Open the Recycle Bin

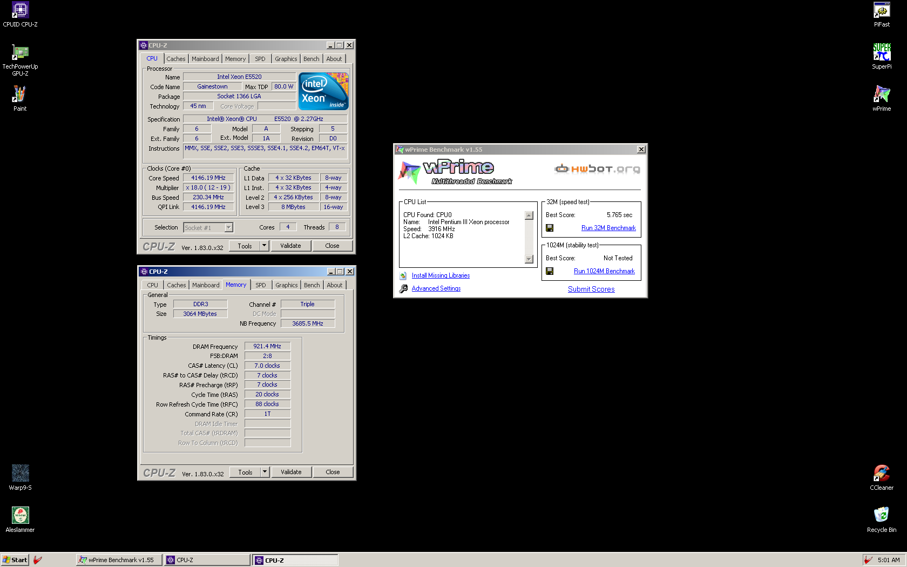click(882, 519)
